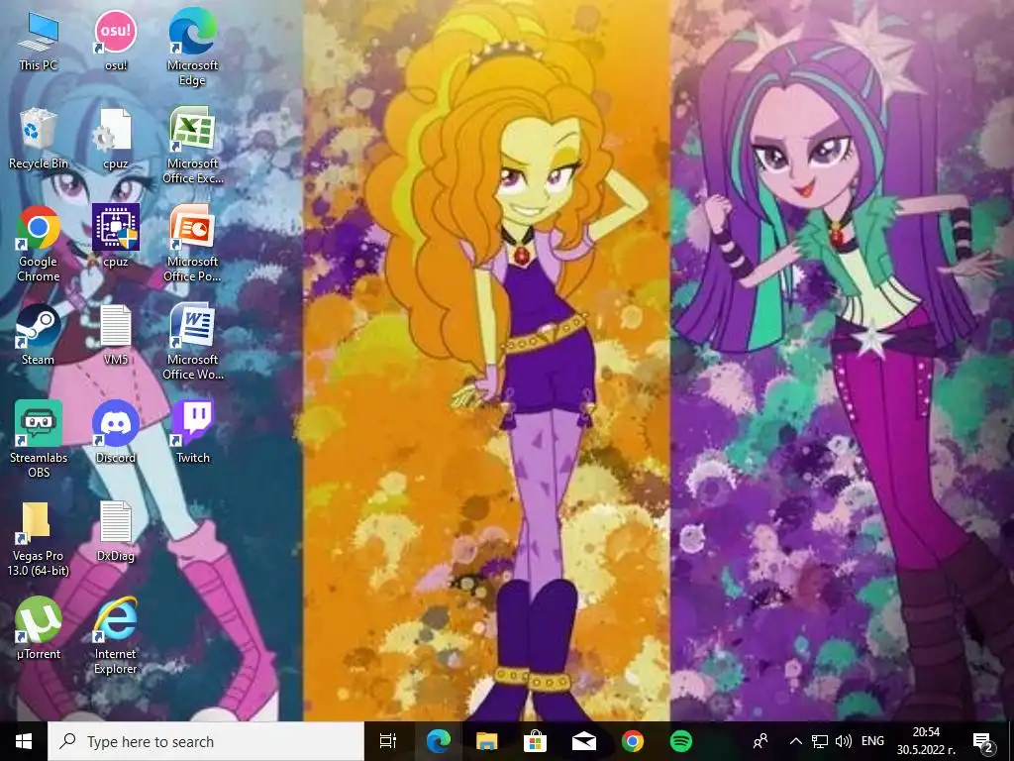The image size is (1014, 761).
Task: Open the clock showing 20:54
Action: 926,741
